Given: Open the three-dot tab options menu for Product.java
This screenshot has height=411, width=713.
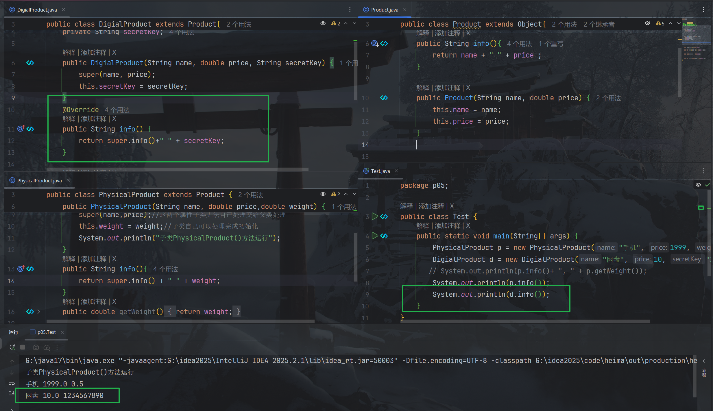Looking at the screenshot, I should click(703, 10).
